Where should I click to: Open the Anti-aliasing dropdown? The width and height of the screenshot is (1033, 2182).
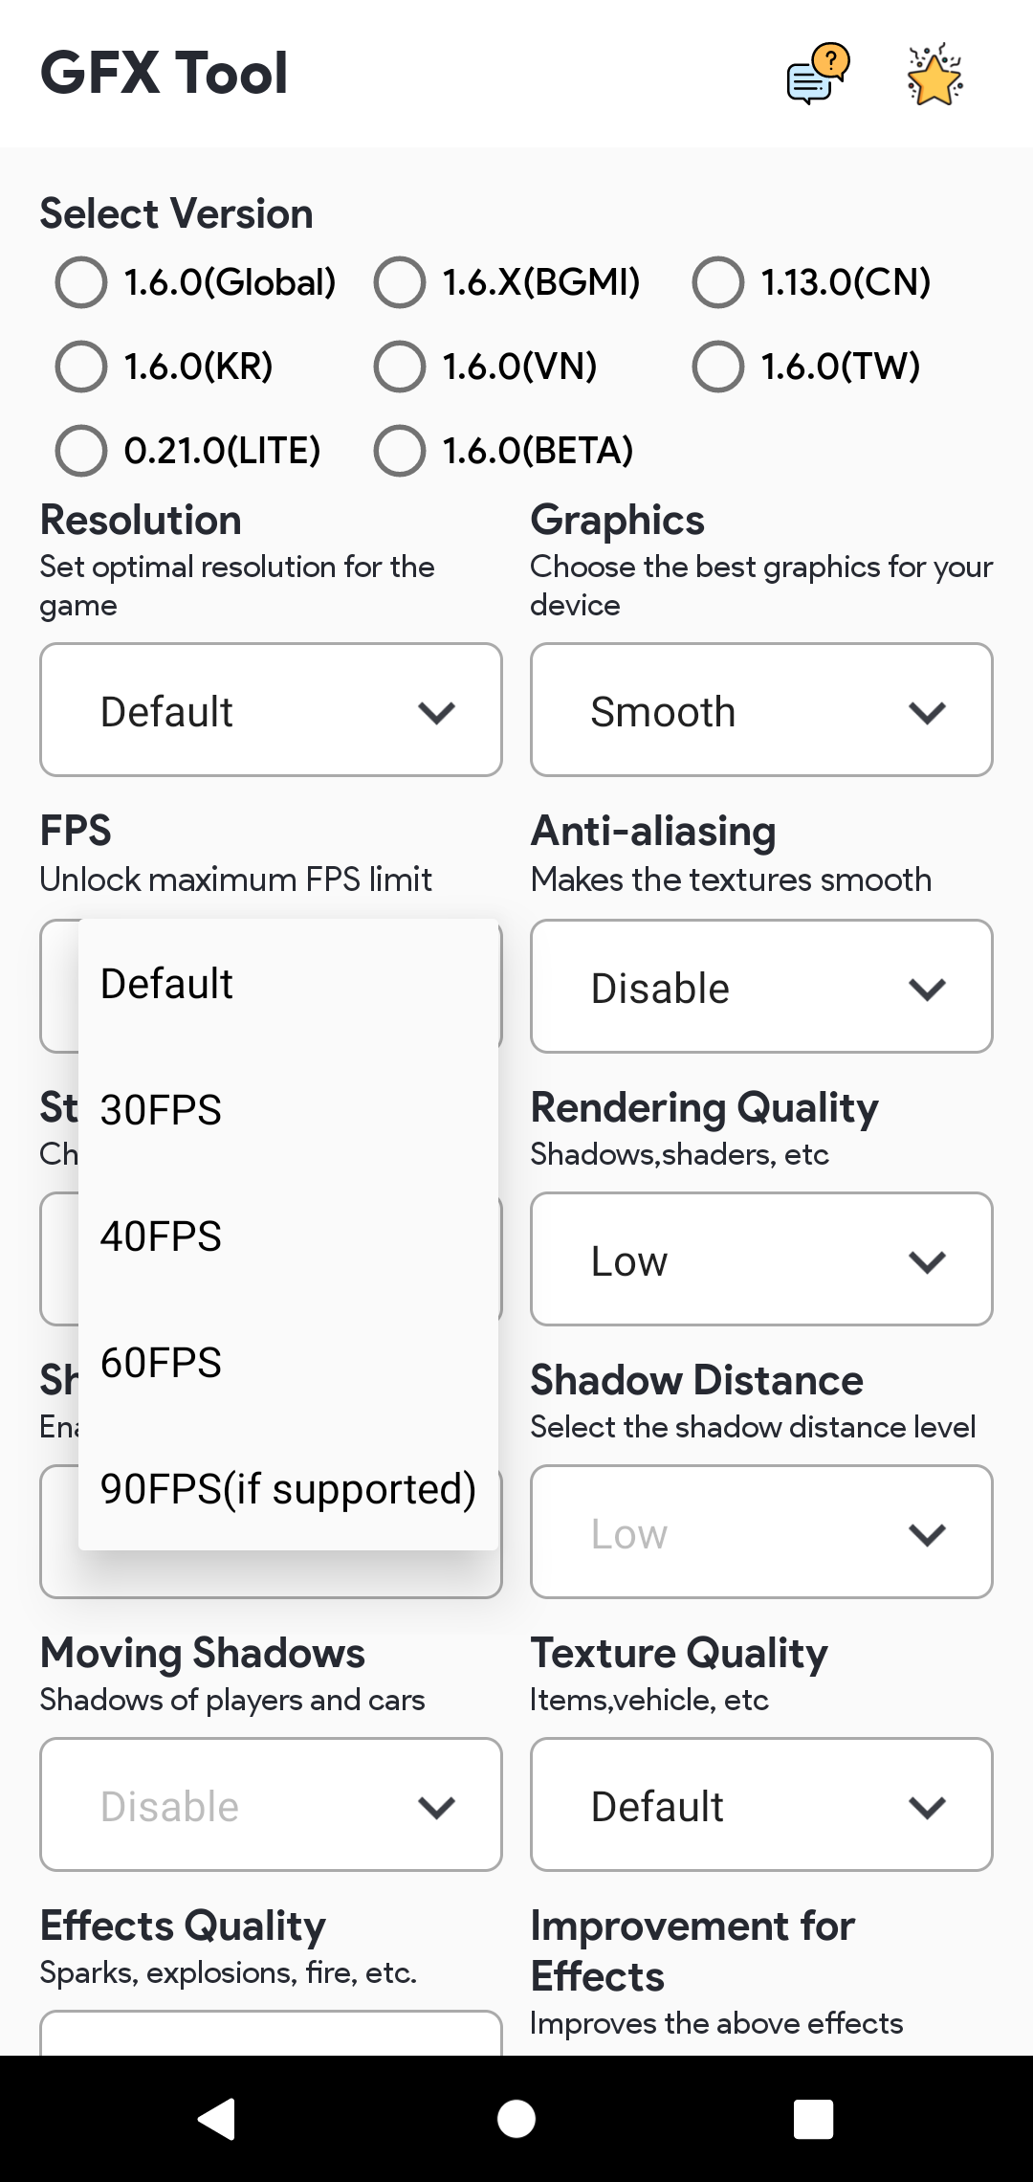tap(761, 987)
